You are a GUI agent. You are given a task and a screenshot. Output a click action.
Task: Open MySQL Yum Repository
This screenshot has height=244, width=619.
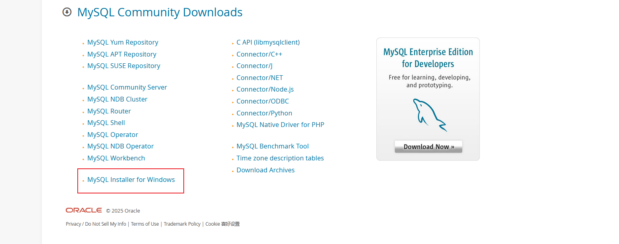coord(123,42)
